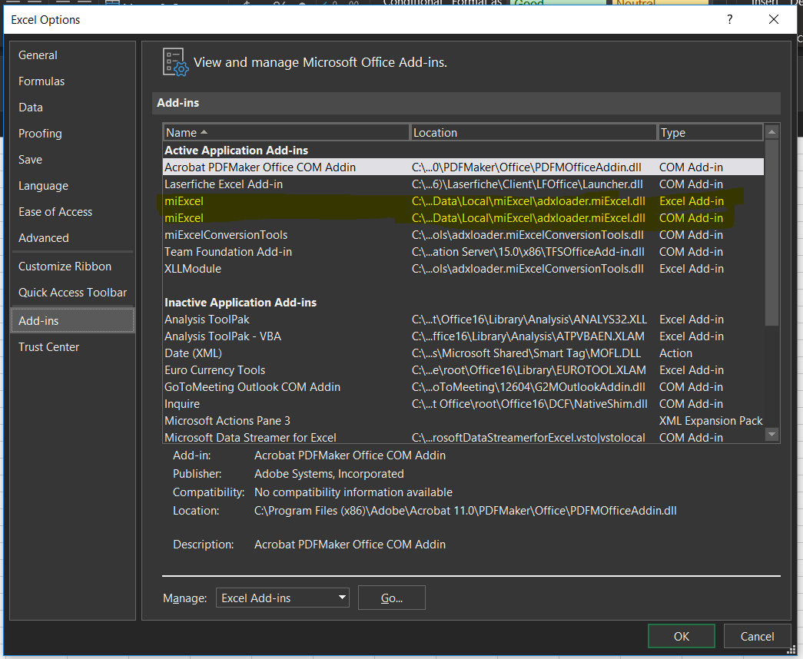The height and width of the screenshot is (659, 803).
Task: Select Microsoft Data Streamer for Excel row
Action: point(463,437)
